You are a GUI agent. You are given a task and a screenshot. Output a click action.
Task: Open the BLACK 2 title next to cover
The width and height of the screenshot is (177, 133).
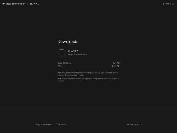(x=73, y=51)
